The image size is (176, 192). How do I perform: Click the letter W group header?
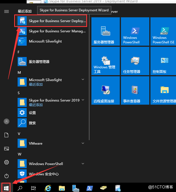tap(20, 154)
